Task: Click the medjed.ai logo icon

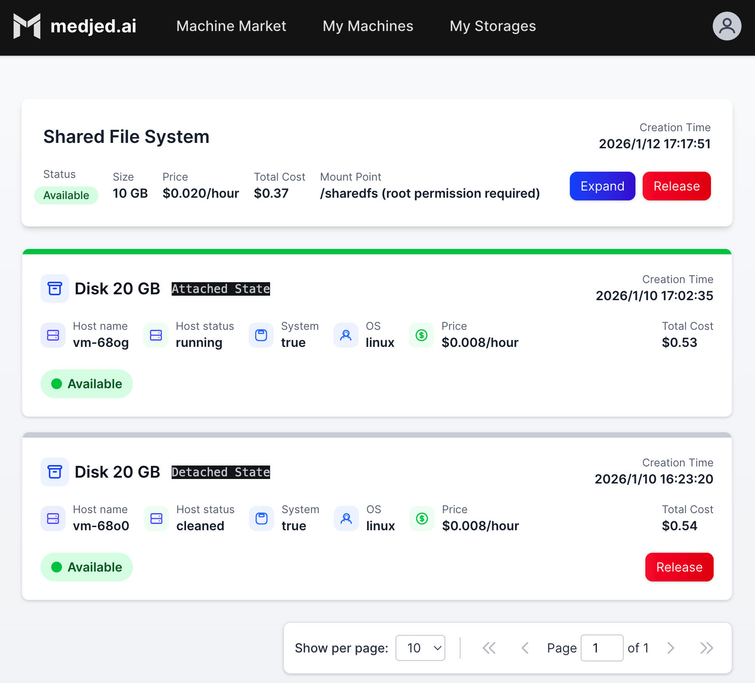Action: click(x=27, y=26)
